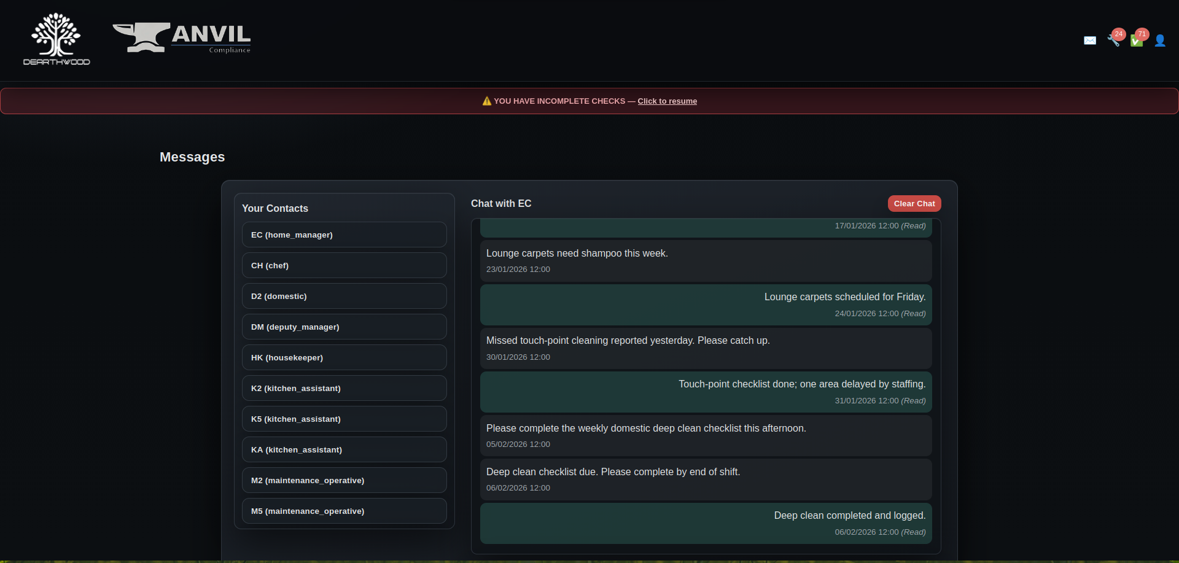Click the warning triangle in the alert banner
Screen dimensions: 1179x563
point(487,101)
